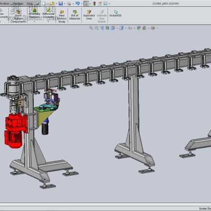Image resolution: width=211 pixels, height=211 pixels.
Task: Click the Apply Scene icon
Action: (145, 28)
